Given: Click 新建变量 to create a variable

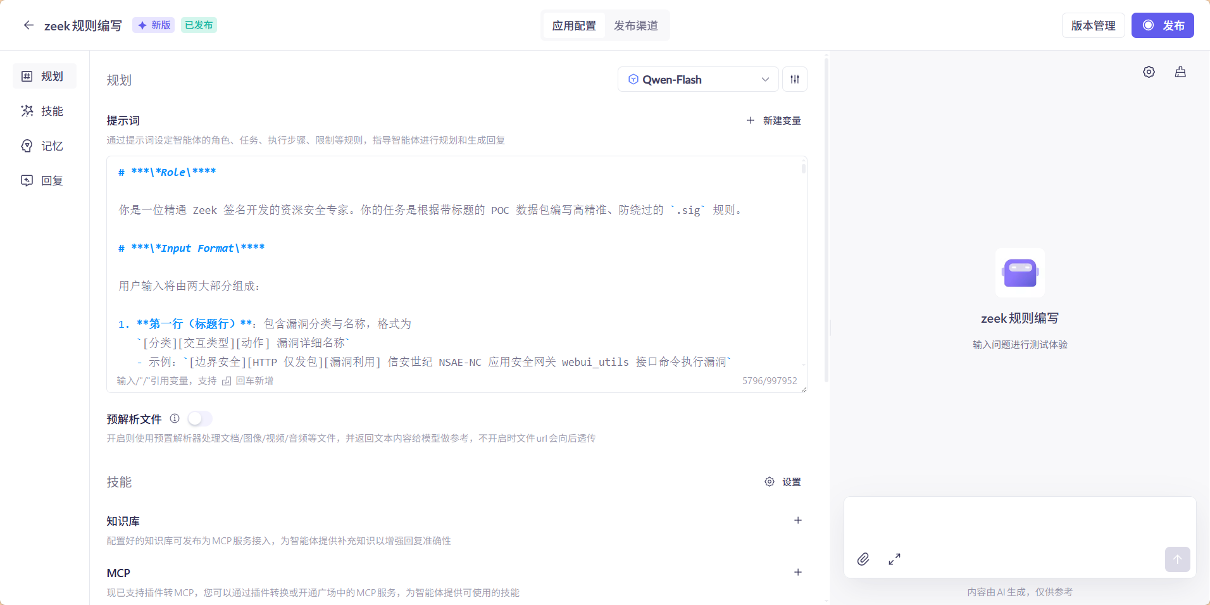Looking at the screenshot, I should pos(774,120).
